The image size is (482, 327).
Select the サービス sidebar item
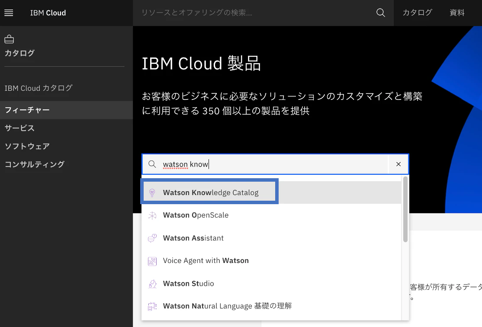[66, 128]
